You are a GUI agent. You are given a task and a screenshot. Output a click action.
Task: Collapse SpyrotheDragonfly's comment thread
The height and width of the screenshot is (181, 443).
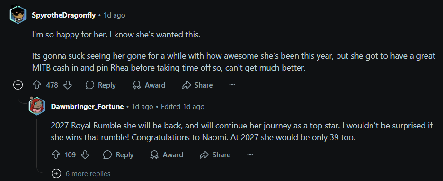(18, 85)
